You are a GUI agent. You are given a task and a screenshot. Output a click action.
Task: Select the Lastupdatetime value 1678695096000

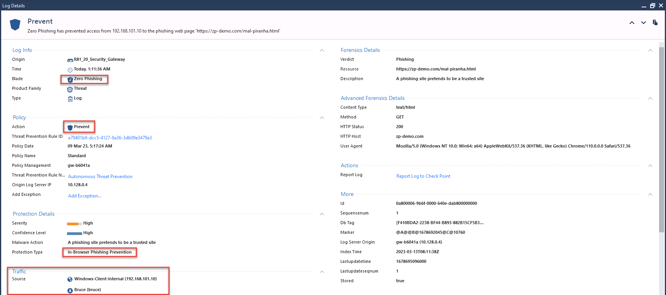[411, 261]
